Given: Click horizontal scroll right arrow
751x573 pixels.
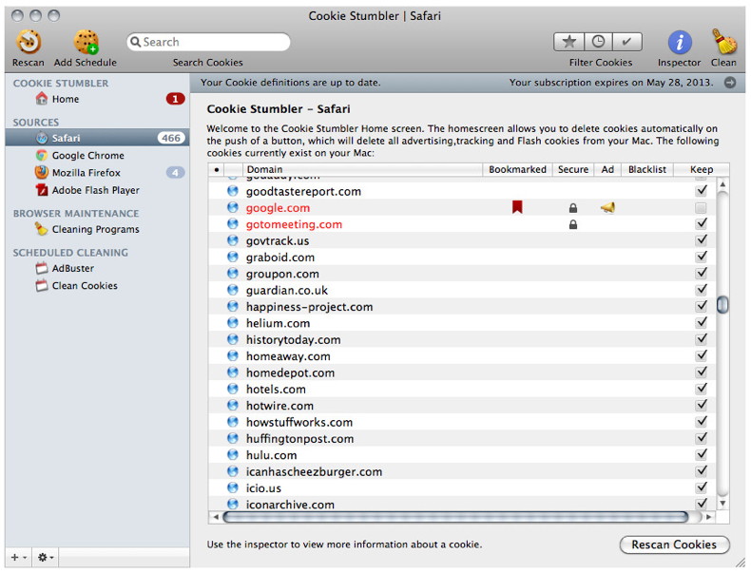Looking at the screenshot, I should click(x=709, y=517).
